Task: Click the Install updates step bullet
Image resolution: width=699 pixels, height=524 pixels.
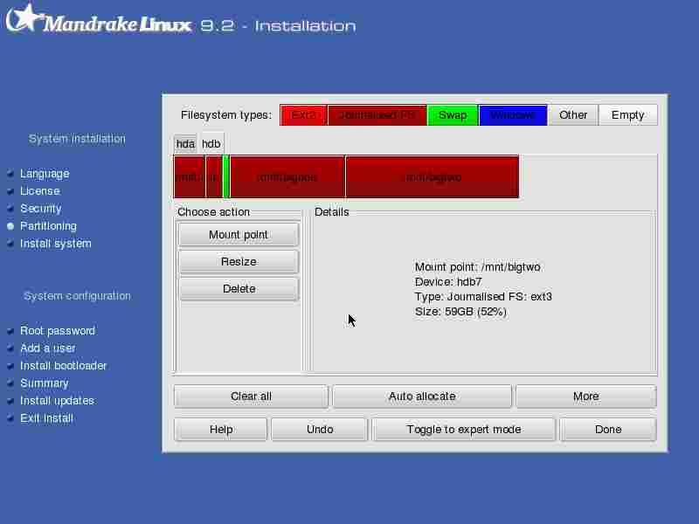Action: (x=10, y=401)
